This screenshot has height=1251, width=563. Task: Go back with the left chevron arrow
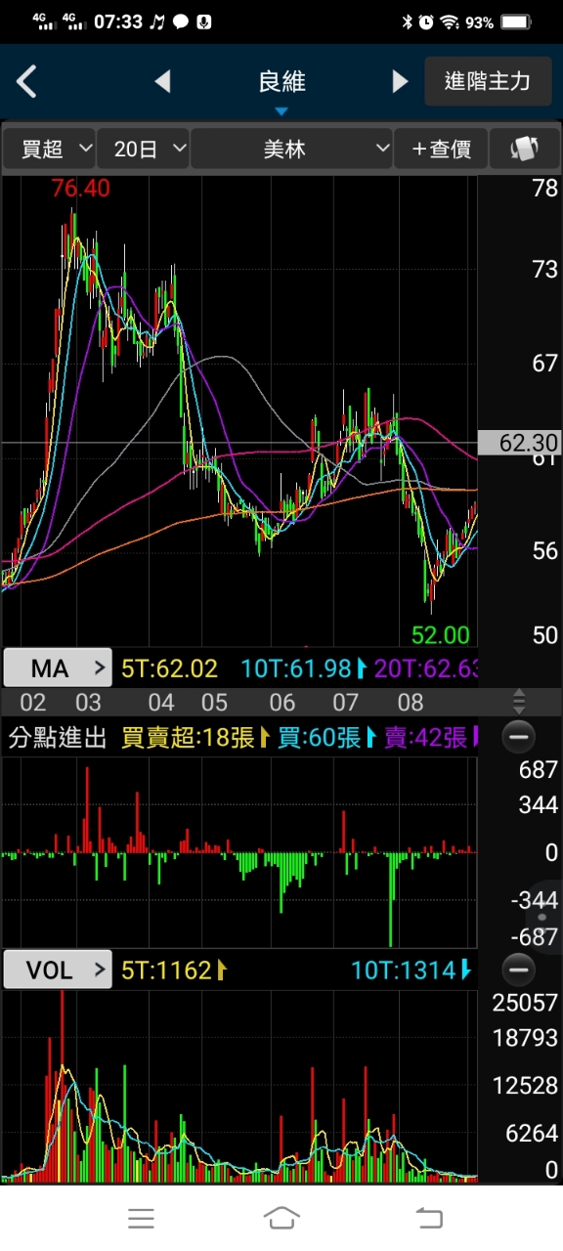point(26,81)
